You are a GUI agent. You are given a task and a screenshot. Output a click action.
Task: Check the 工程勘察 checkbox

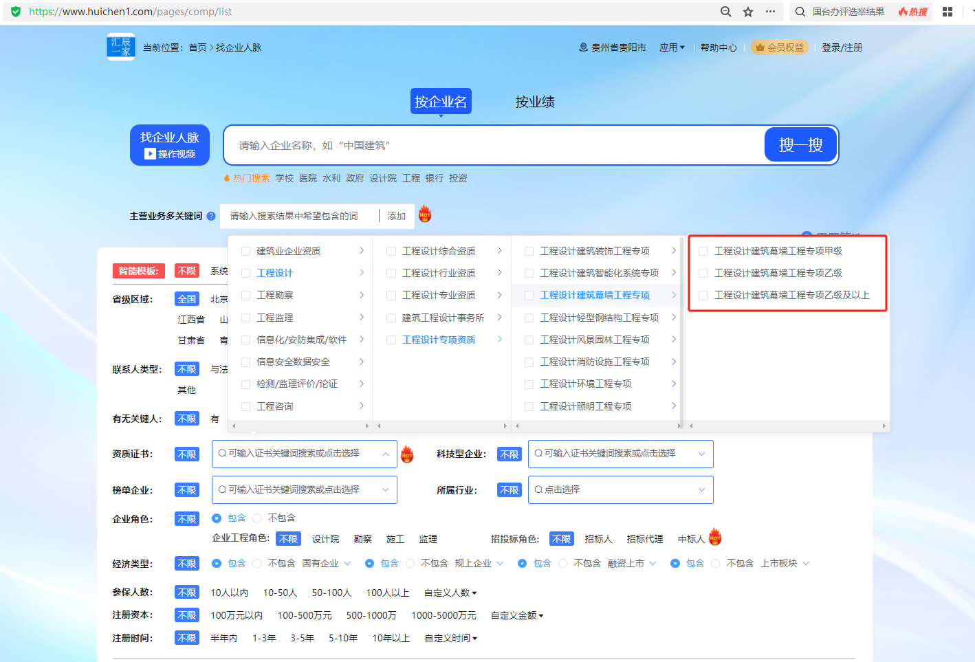coord(246,296)
